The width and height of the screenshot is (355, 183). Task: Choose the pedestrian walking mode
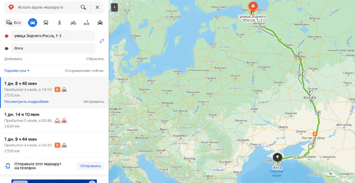(60, 23)
